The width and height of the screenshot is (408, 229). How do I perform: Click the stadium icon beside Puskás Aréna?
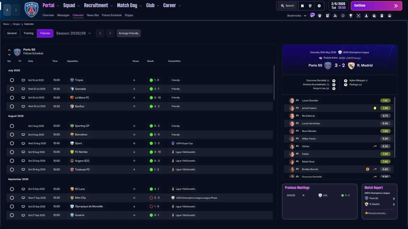[321, 58]
